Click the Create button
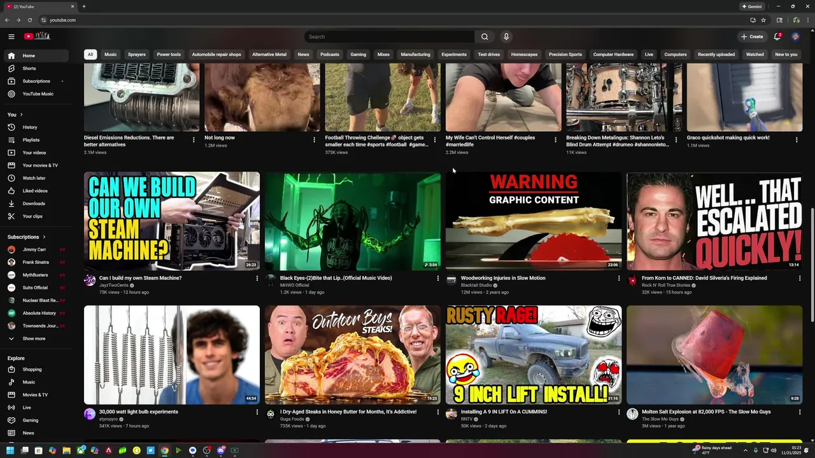This screenshot has height=458, width=815. [x=752, y=37]
